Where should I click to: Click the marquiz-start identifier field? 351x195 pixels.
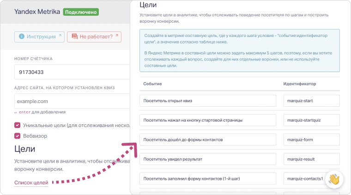311,101
